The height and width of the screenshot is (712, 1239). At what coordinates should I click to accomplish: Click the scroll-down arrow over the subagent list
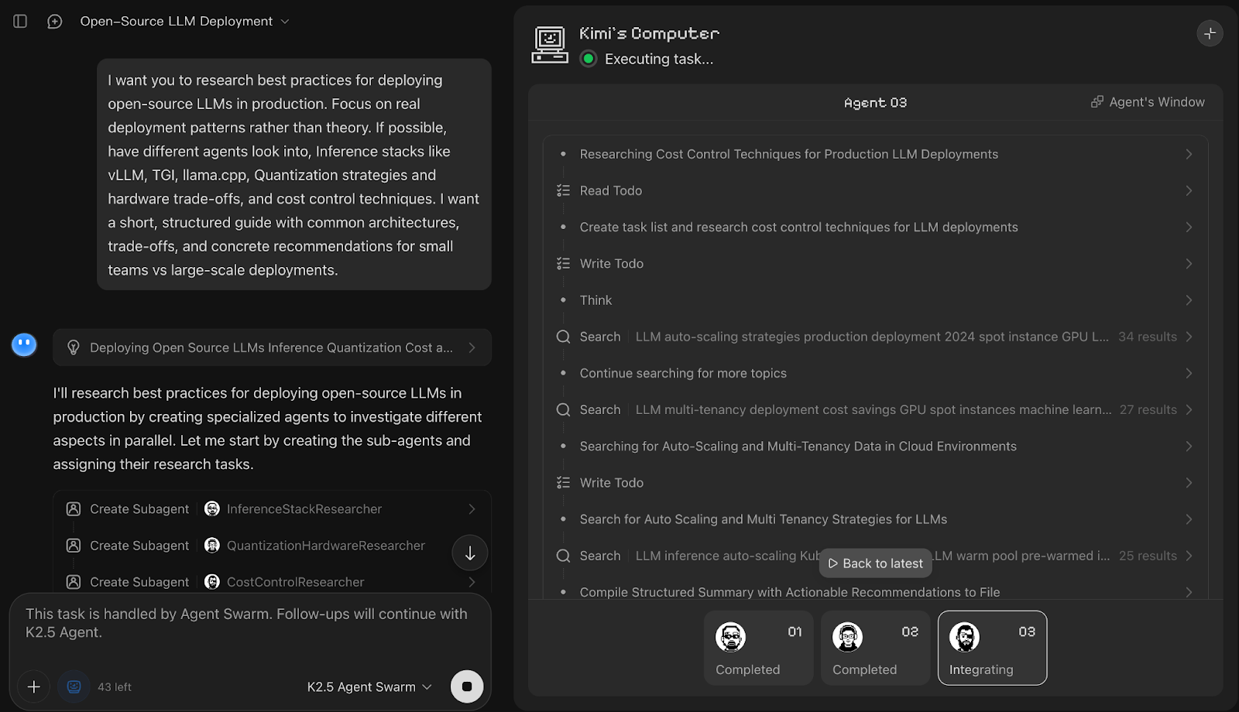point(469,553)
